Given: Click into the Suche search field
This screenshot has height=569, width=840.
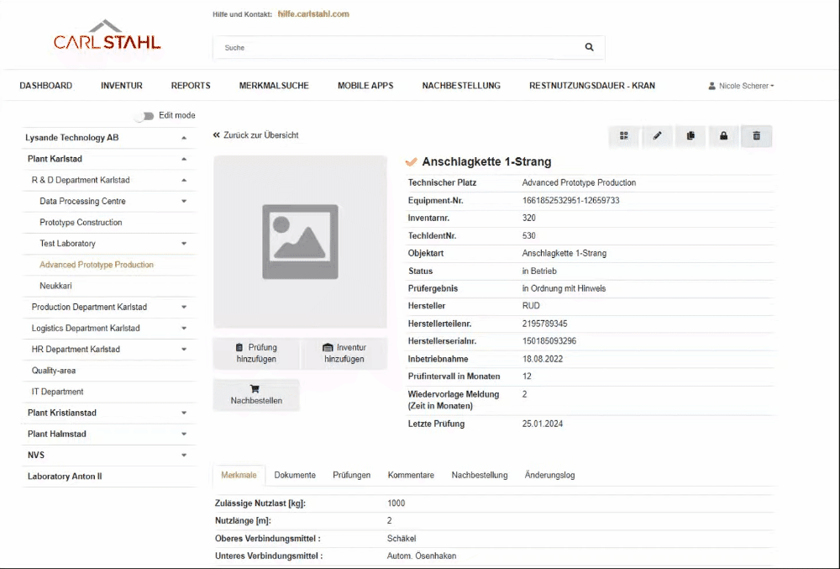Looking at the screenshot, I should point(395,48).
